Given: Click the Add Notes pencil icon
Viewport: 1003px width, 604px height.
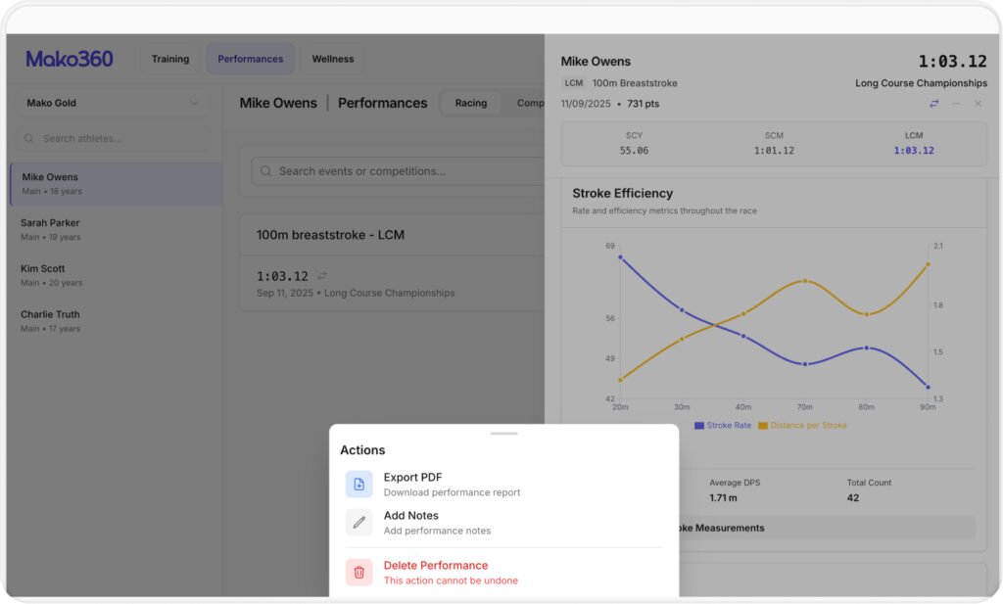Looking at the screenshot, I should pos(358,523).
